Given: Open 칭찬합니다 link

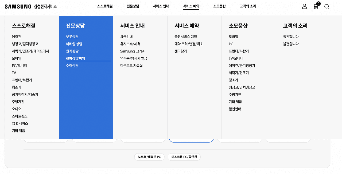Looking at the screenshot, I should 291,37.
